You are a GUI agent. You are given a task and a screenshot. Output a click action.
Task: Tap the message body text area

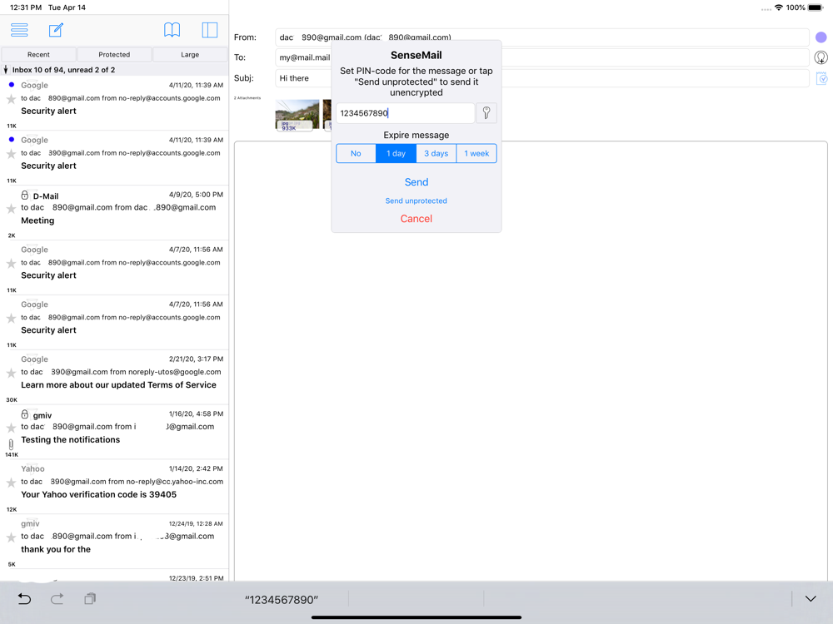coord(531,361)
